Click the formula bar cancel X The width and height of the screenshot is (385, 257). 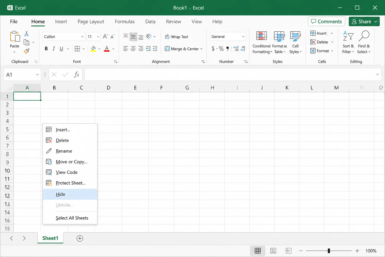pyautogui.click(x=54, y=75)
